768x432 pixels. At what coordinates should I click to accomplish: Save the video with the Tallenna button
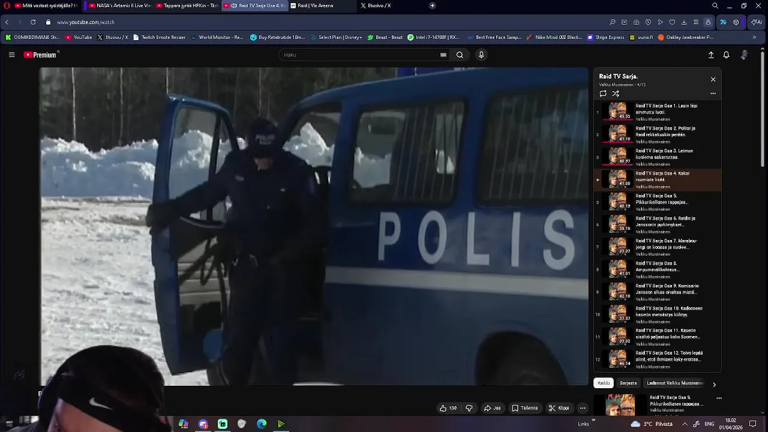(525, 408)
